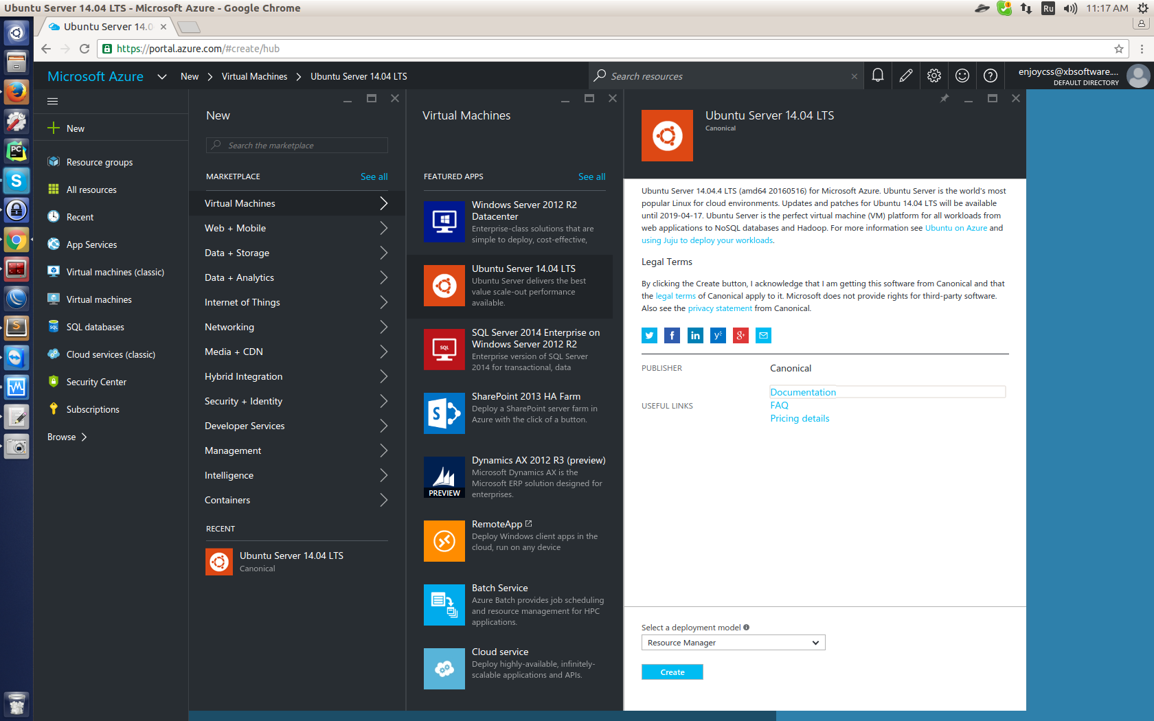
Task: Open the Pricing details link
Action: pyautogui.click(x=799, y=418)
